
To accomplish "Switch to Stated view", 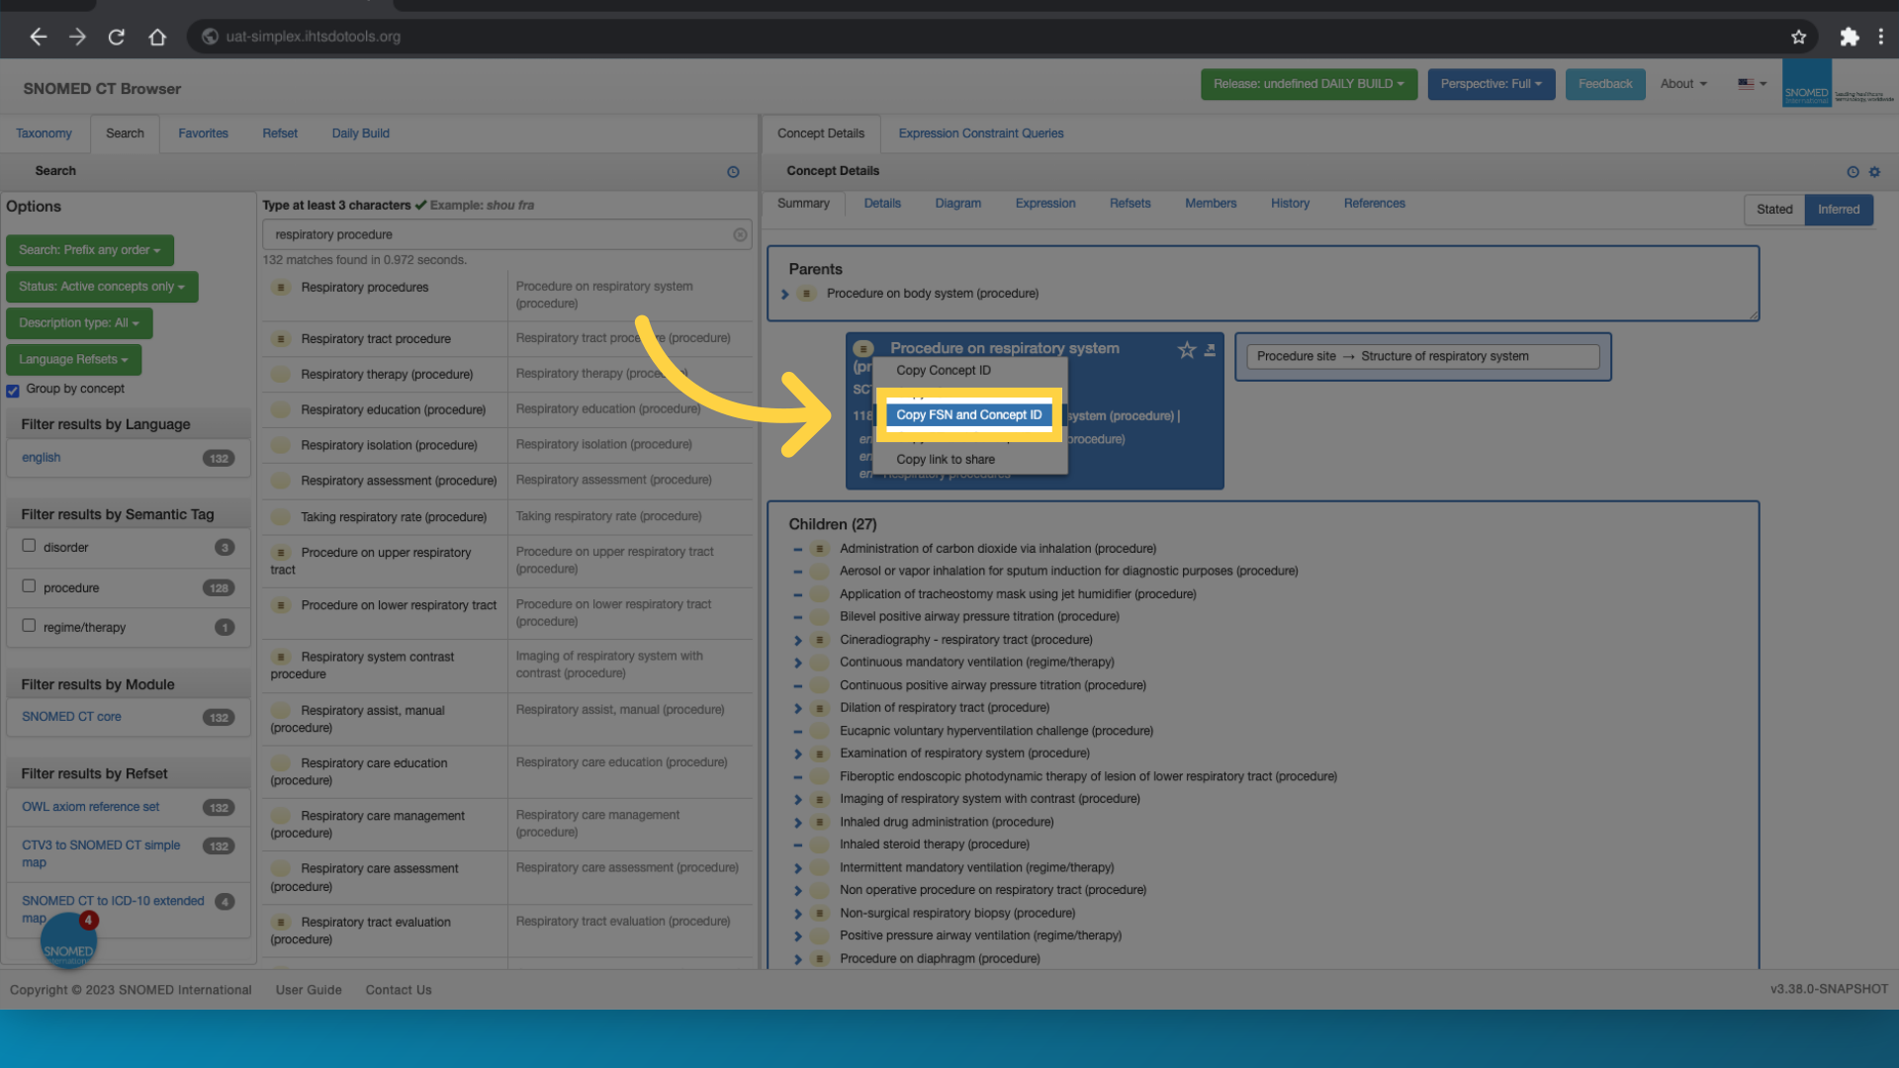I will pyautogui.click(x=1774, y=210).
